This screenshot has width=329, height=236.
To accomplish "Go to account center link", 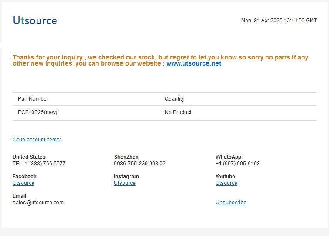I will (37, 139).
